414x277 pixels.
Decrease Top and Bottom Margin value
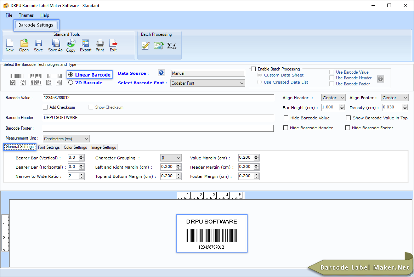179,178
